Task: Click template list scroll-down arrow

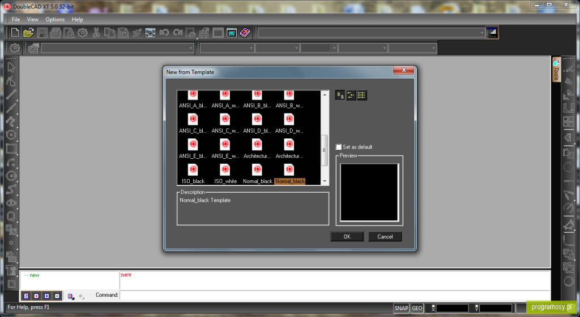Action: [325, 181]
